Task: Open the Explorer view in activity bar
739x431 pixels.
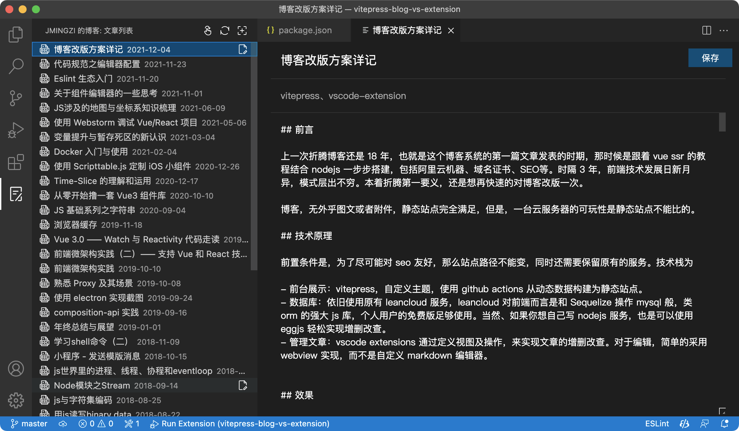Action: tap(16, 35)
